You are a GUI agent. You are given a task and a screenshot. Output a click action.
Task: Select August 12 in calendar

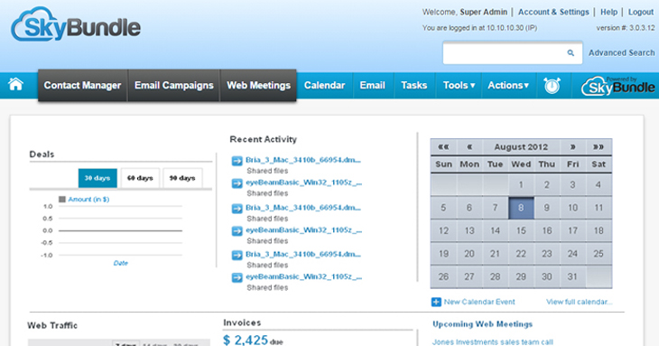443,230
